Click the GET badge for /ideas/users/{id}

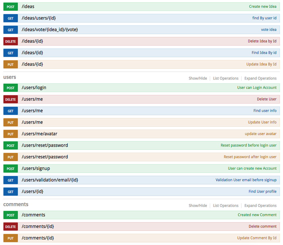coord(10,18)
